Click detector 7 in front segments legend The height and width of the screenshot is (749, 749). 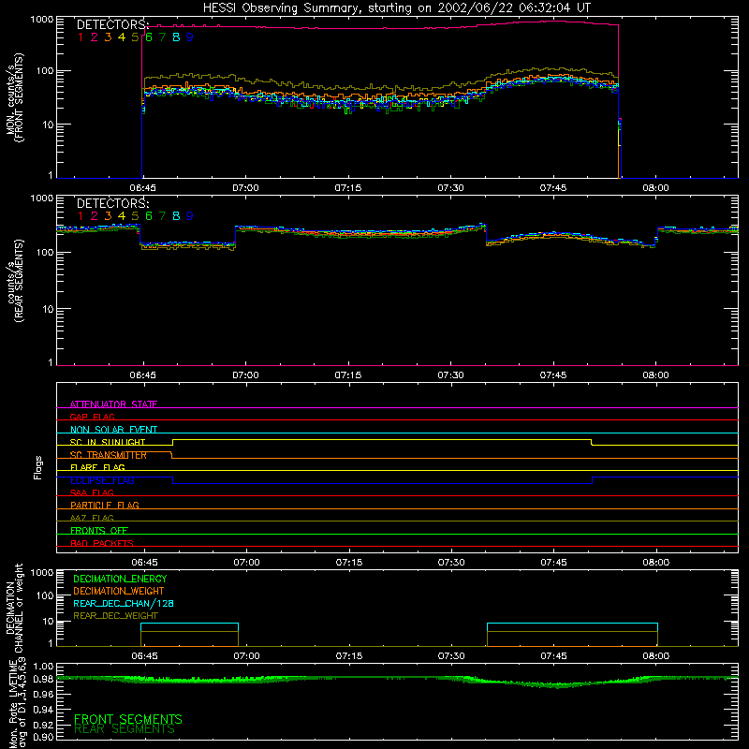pos(162,37)
